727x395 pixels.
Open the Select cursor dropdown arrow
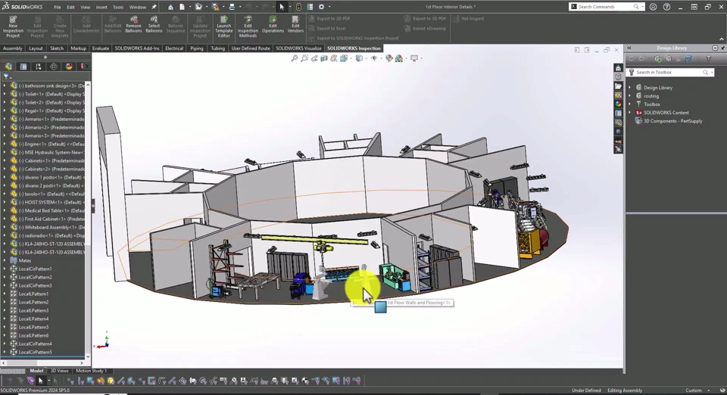(290, 7)
